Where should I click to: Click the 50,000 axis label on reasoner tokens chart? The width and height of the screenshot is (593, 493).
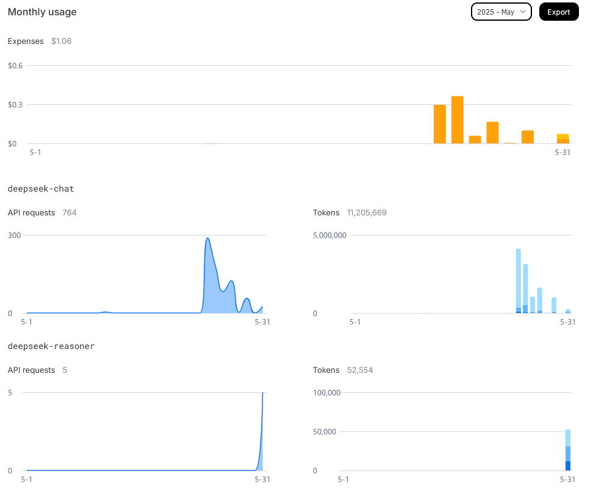[x=324, y=431]
